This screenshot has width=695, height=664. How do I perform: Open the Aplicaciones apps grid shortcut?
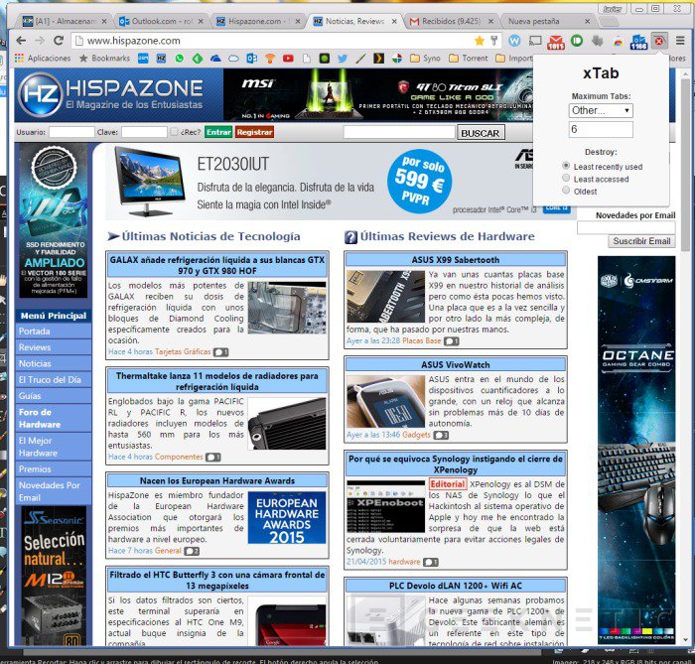[43, 59]
